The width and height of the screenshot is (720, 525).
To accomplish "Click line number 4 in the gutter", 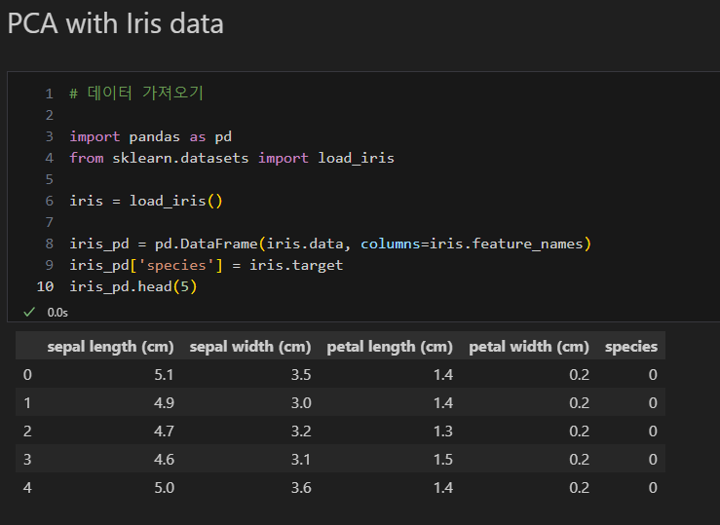I will [x=49, y=158].
